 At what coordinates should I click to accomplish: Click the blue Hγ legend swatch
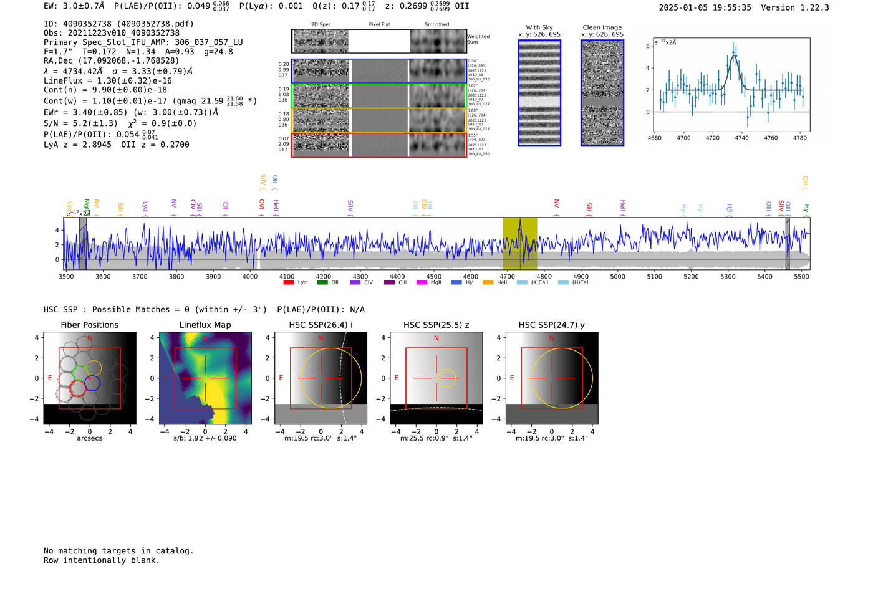tap(456, 282)
